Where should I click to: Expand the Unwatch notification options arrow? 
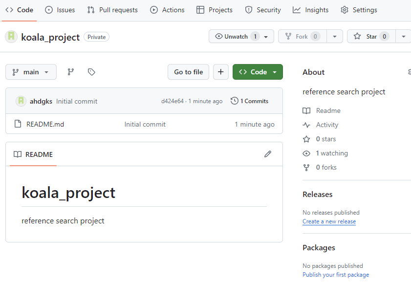266,37
